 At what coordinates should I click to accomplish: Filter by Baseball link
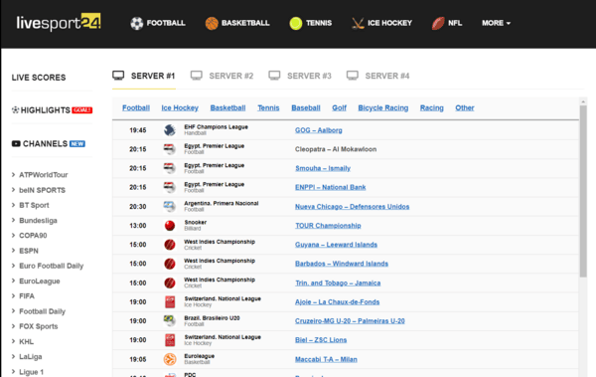click(306, 107)
